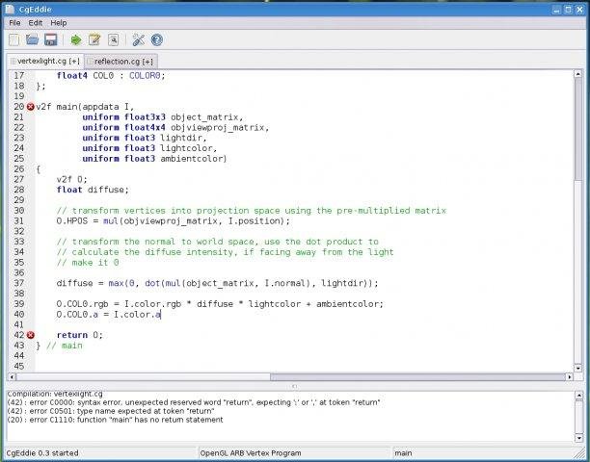Click 'uniform float4x4 objviewproj_matrix,' line
This screenshot has height=462, width=590.
(x=176, y=128)
